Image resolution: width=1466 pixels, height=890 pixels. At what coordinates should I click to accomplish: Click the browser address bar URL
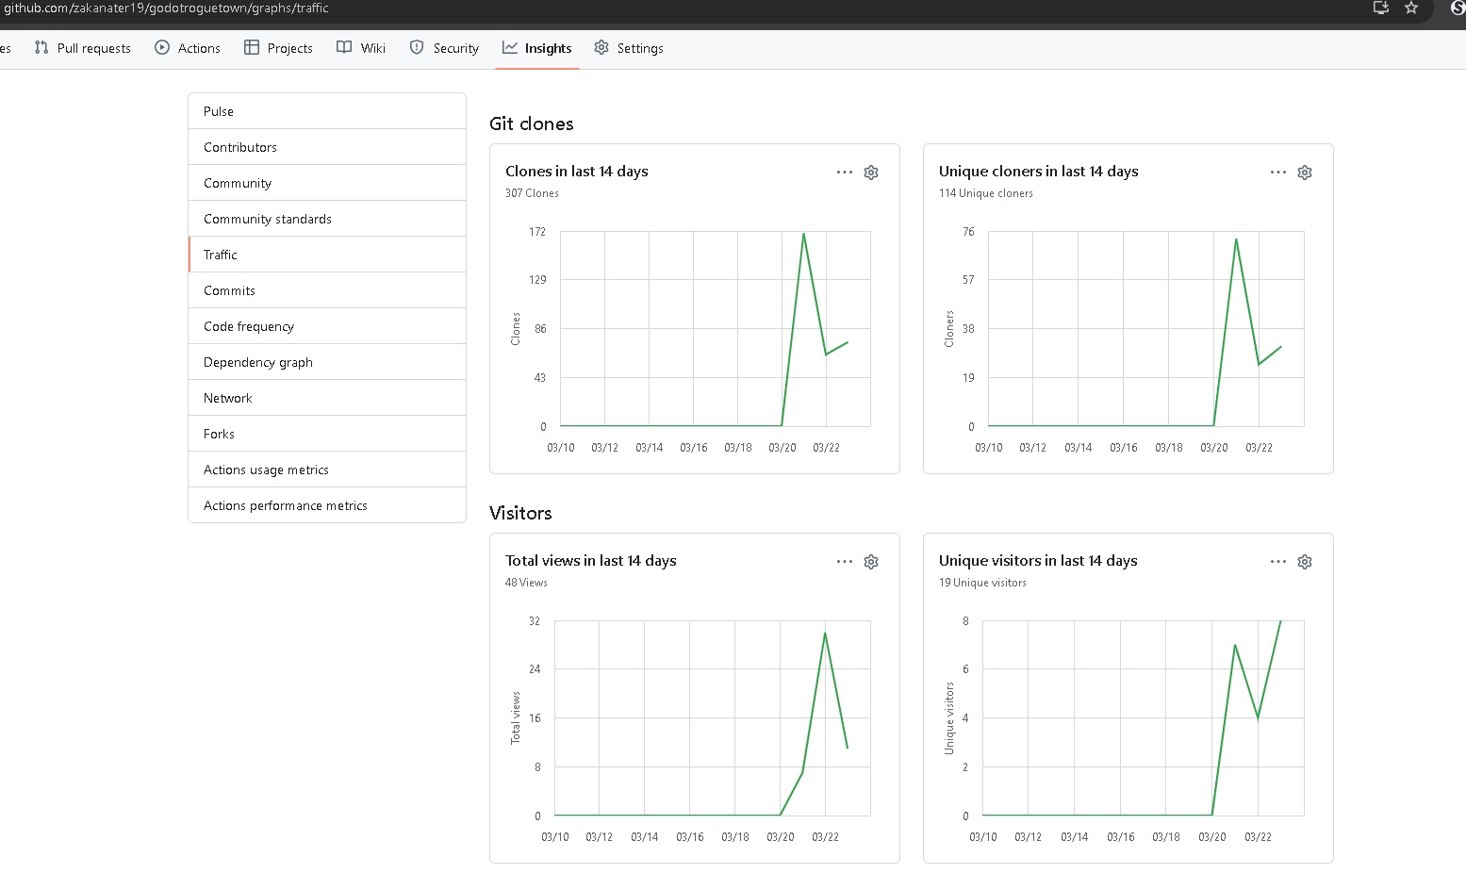[167, 8]
